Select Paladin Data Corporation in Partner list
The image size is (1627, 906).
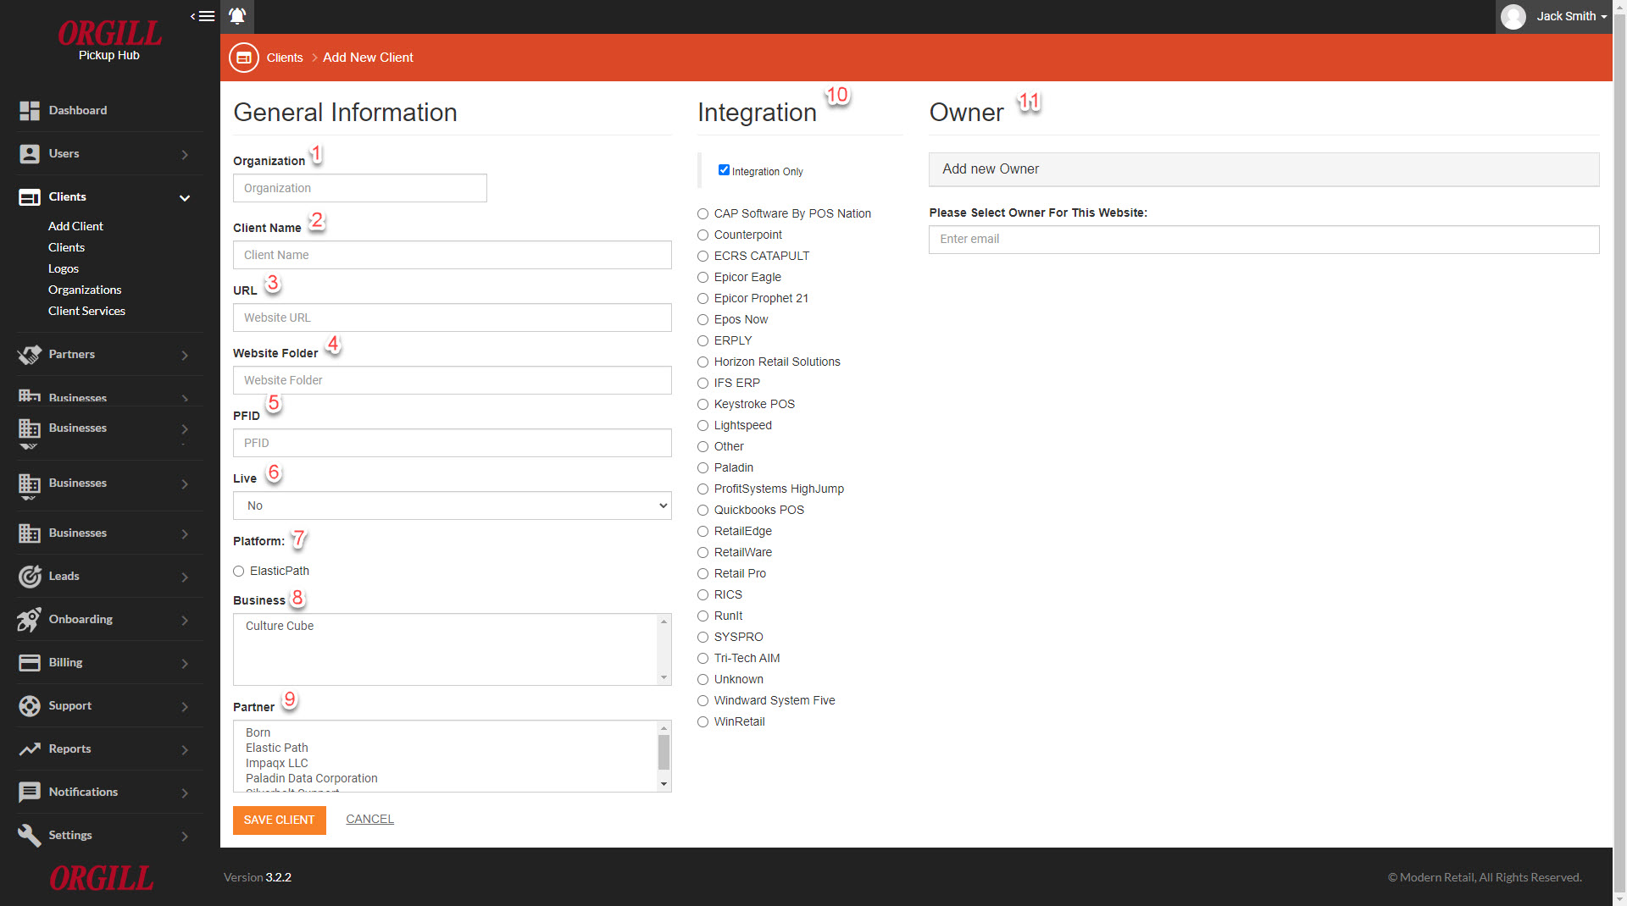(x=312, y=778)
